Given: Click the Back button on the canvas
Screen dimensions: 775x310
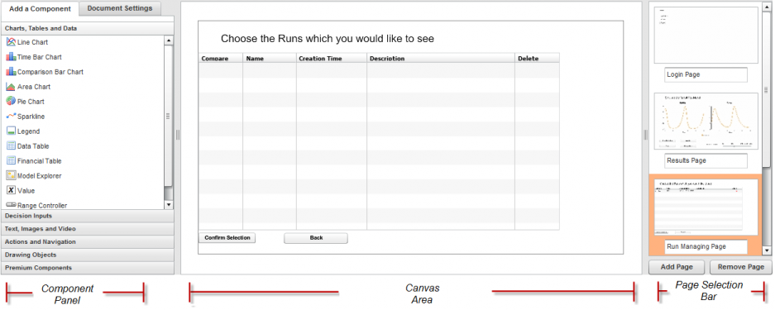Looking at the screenshot, I should click(x=316, y=238).
